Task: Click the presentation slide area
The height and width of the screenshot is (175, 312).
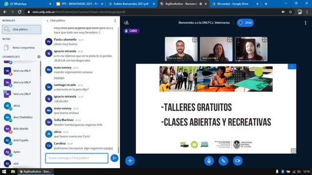Action: tap(216, 108)
